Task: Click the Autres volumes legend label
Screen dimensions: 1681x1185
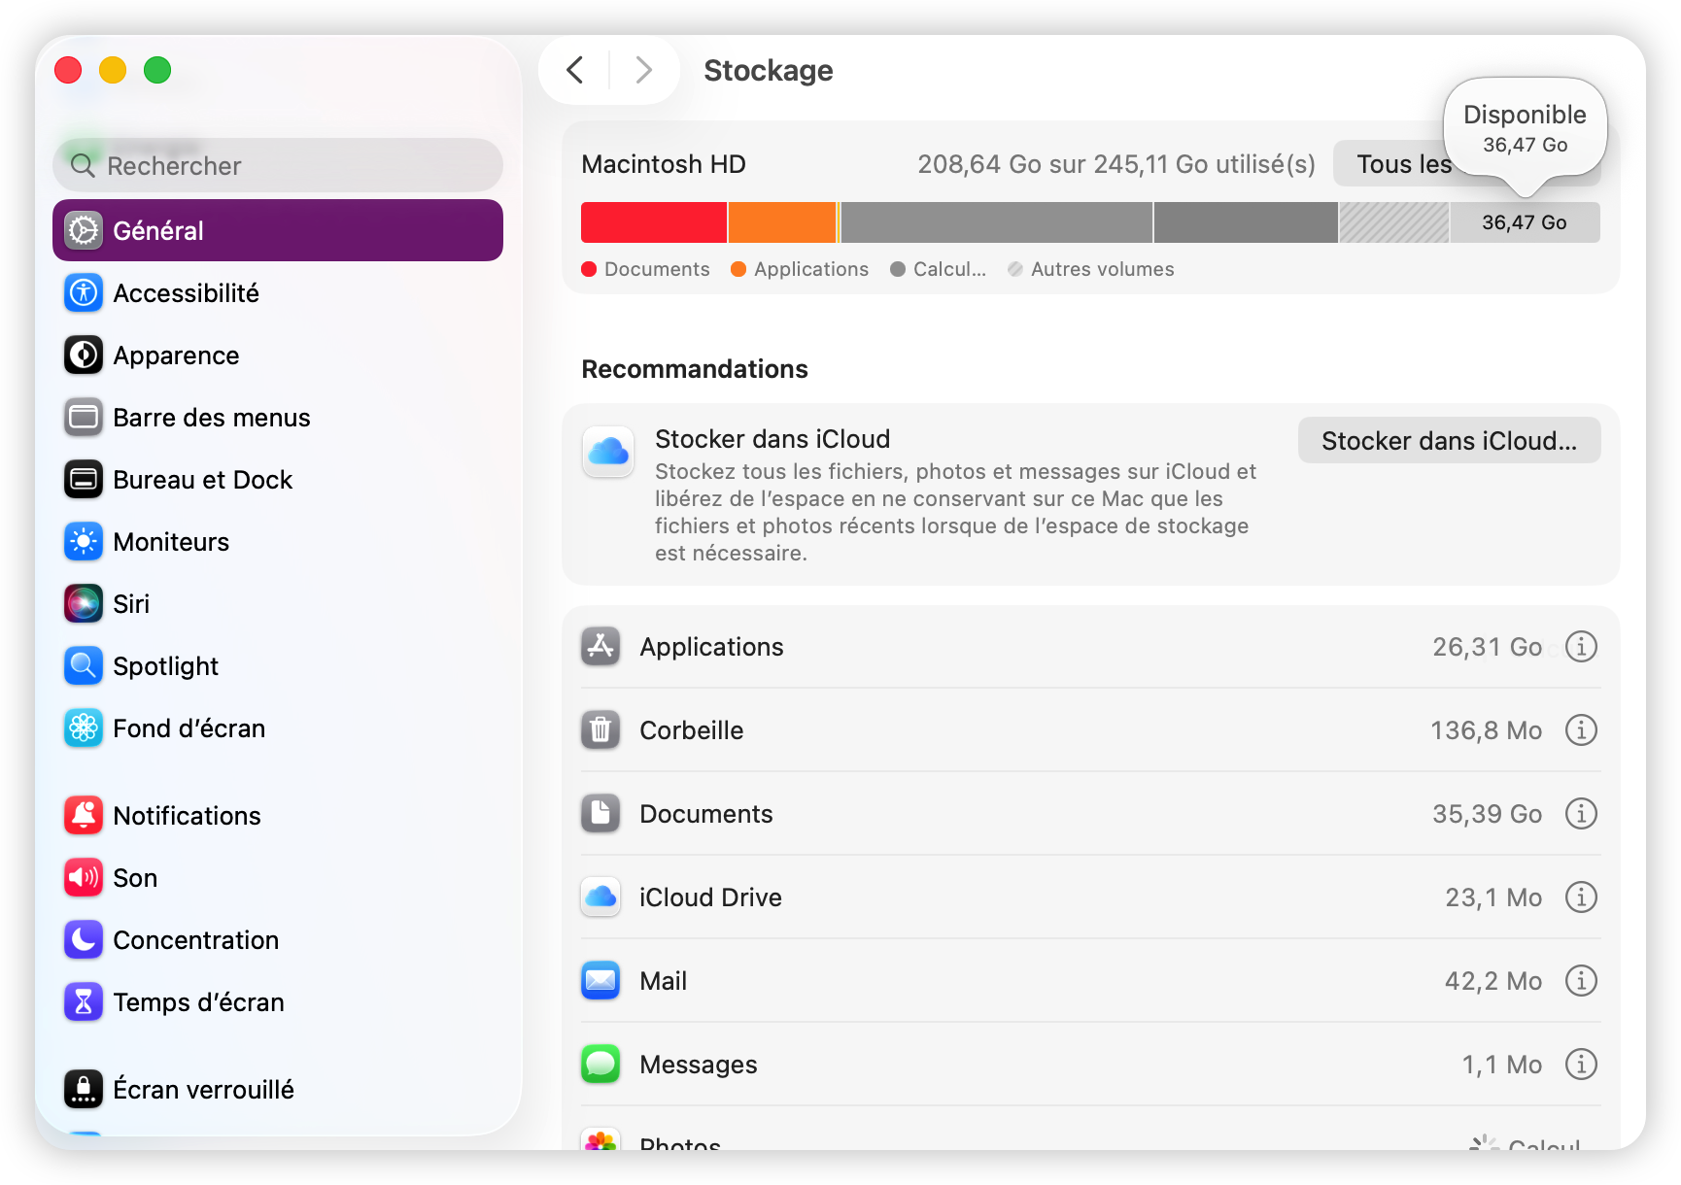Action: pos(1102,269)
